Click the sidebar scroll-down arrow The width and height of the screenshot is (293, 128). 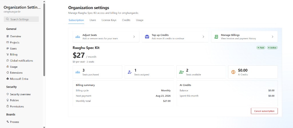tap(44, 127)
